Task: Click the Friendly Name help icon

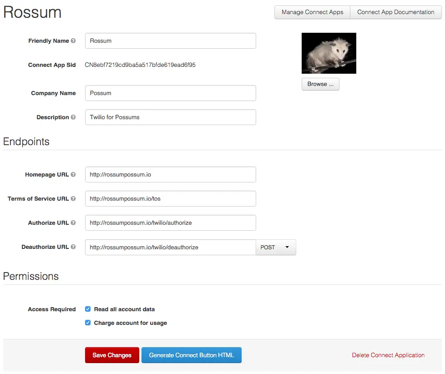Action: pos(73,40)
